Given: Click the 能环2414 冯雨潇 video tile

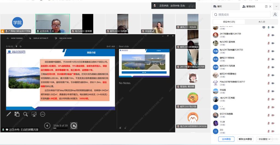Looking at the screenshot, I should pyautogui.click(x=123, y=23).
